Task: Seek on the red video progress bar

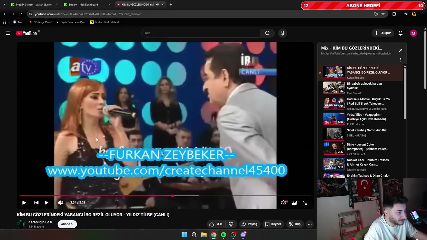Action: tap(165, 196)
